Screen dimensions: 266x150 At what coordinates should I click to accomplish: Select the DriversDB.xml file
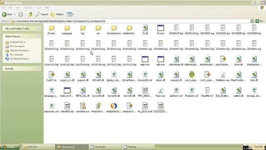(x=145, y=77)
